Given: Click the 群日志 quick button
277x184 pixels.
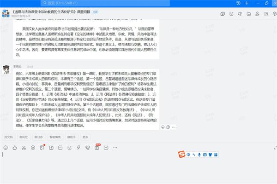Looking at the screenshot, I should point(39,137).
